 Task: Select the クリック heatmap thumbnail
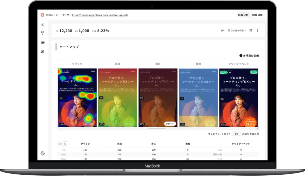[x=77, y=98]
